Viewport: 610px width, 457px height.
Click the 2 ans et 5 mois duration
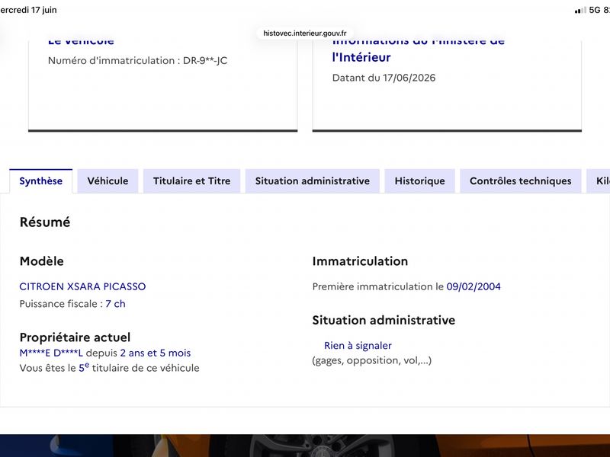156,353
